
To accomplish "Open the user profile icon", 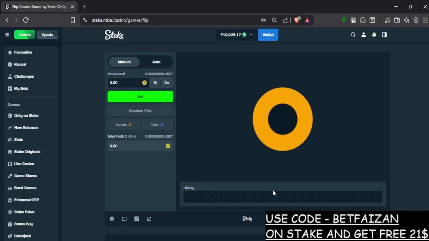I will 363,35.
